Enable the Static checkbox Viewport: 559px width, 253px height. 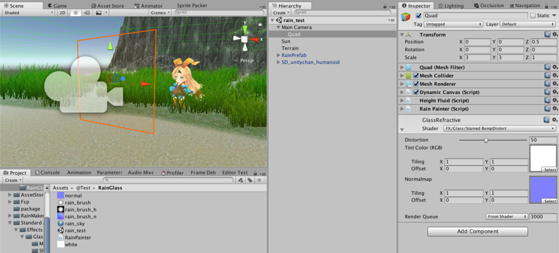point(533,16)
